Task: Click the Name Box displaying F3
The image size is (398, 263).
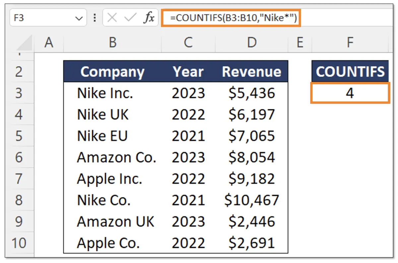Action: tap(40, 18)
